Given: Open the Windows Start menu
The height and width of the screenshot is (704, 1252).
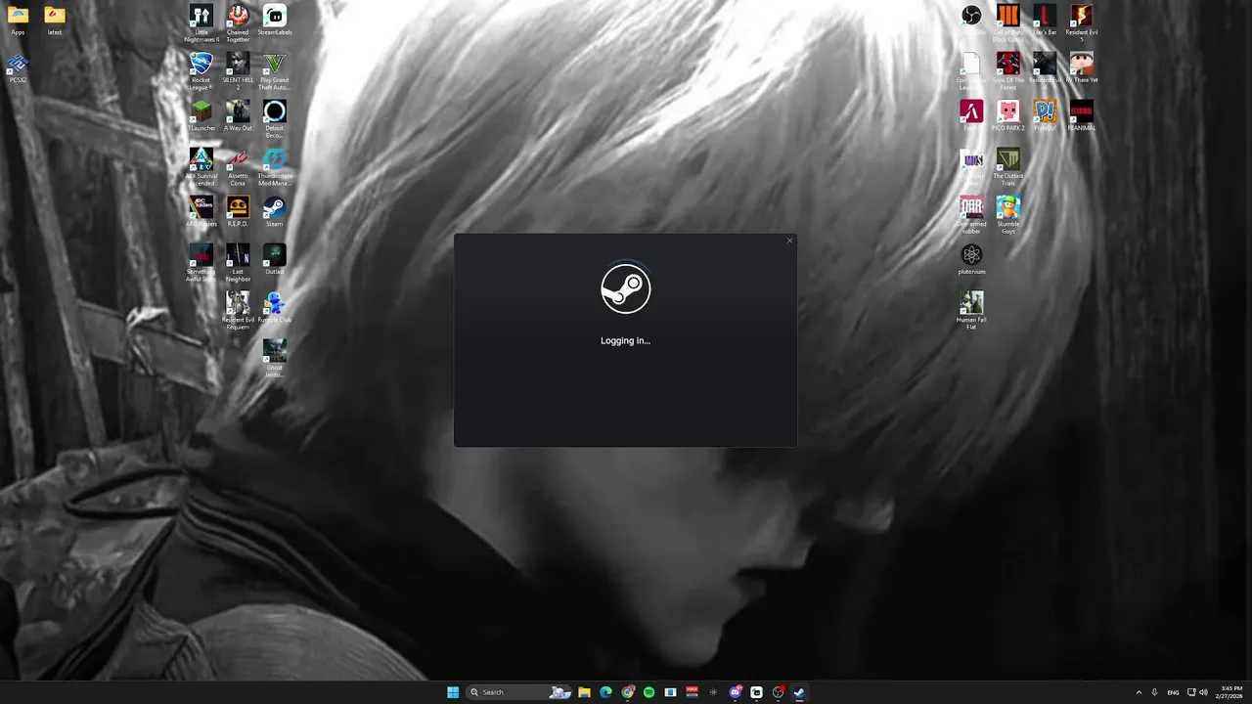Looking at the screenshot, I should pyautogui.click(x=453, y=692).
